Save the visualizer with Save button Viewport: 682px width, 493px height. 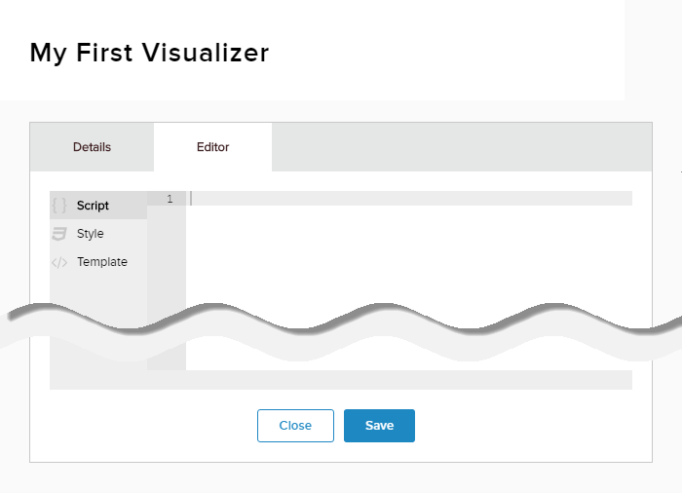(x=379, y=426)
